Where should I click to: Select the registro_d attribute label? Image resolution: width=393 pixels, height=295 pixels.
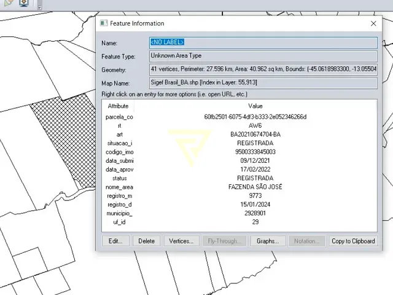pos(120,205)
